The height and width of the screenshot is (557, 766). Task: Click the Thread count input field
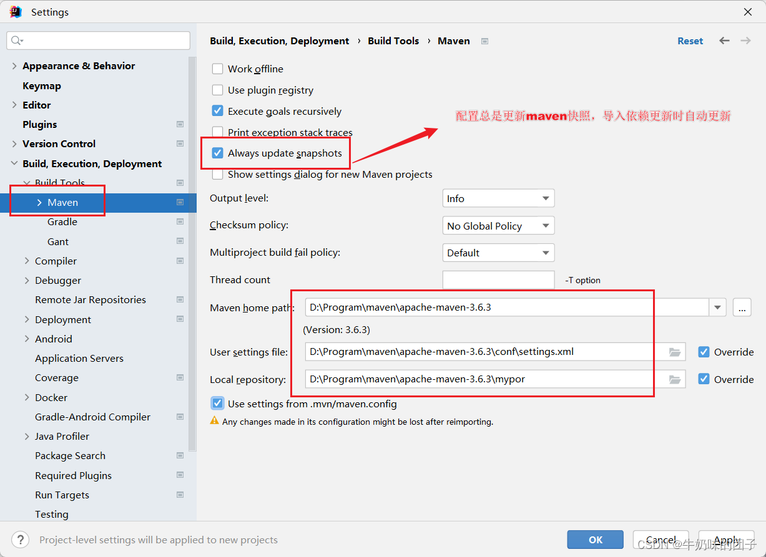498,280
